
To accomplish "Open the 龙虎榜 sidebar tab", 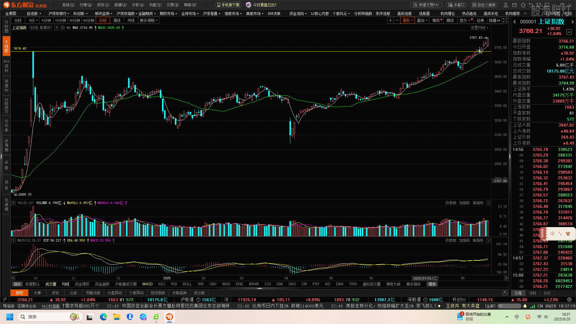I will tap(6, 205).
